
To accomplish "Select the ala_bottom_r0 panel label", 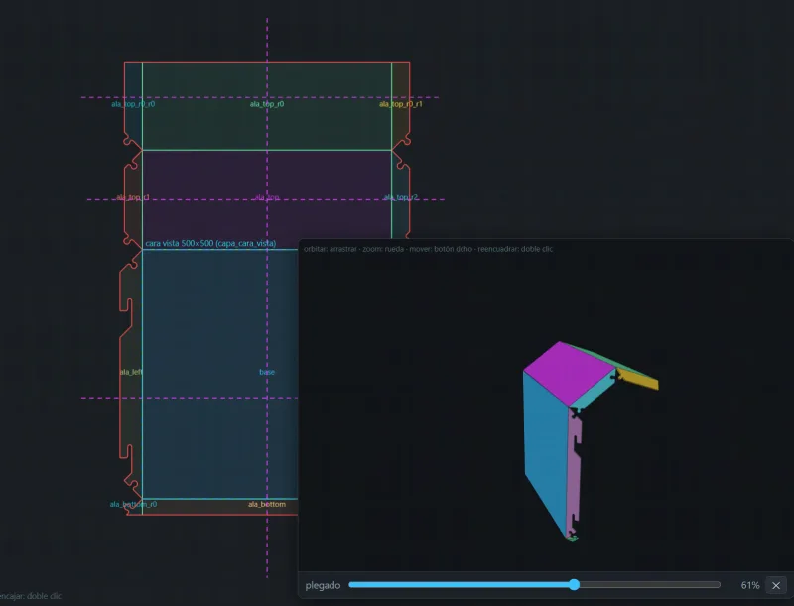I will click(x=133, y=504).
